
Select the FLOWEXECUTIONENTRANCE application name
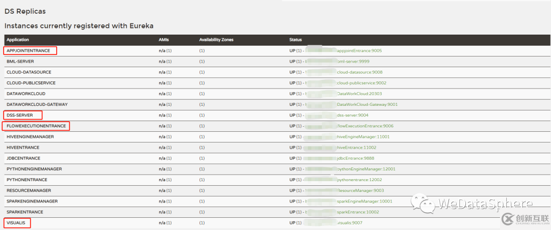35,126
